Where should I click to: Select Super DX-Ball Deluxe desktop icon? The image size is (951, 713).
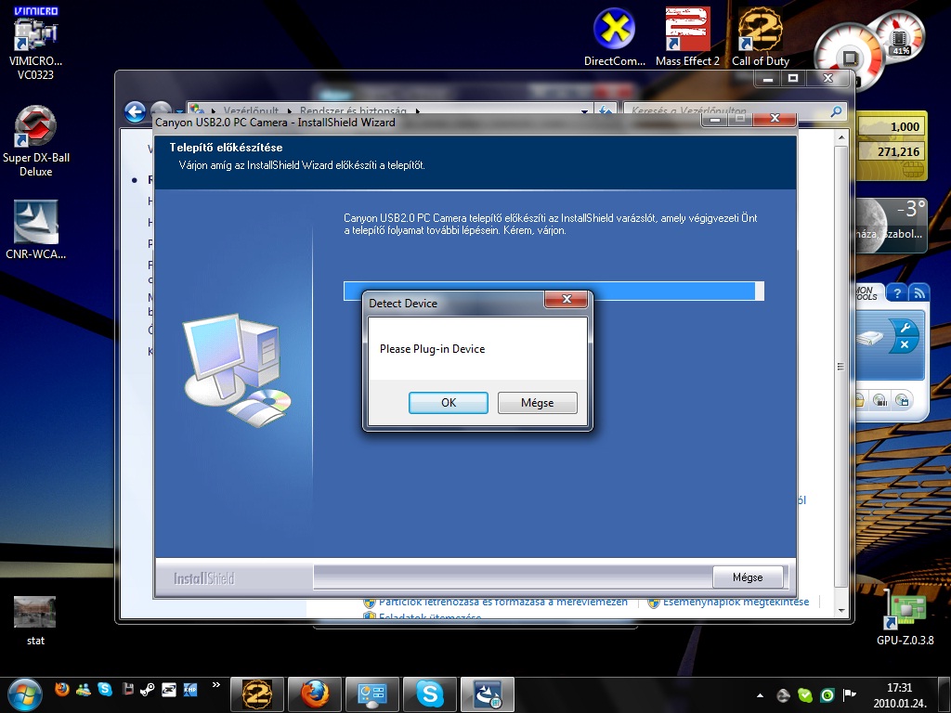[36, 141]
